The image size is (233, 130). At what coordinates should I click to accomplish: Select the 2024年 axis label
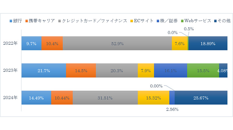click(11, 98)
